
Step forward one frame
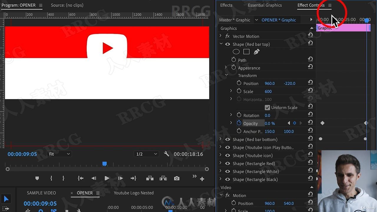(120, 178)
